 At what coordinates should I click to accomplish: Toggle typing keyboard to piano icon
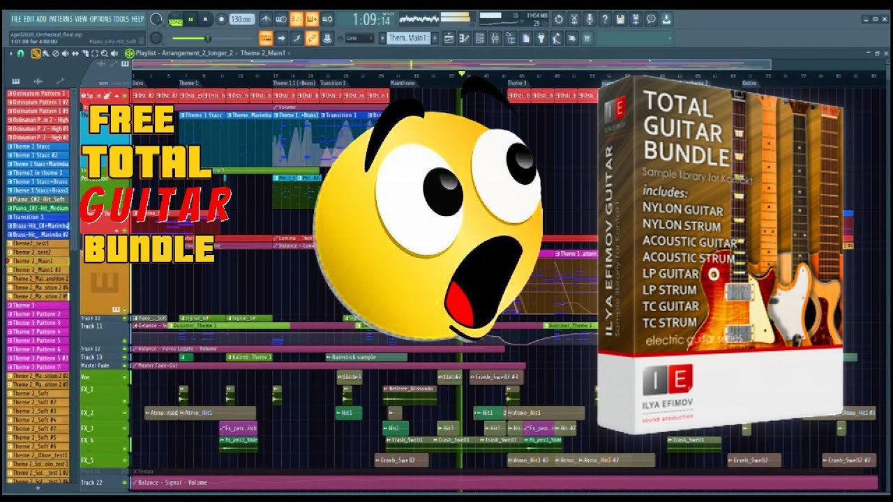266,38
